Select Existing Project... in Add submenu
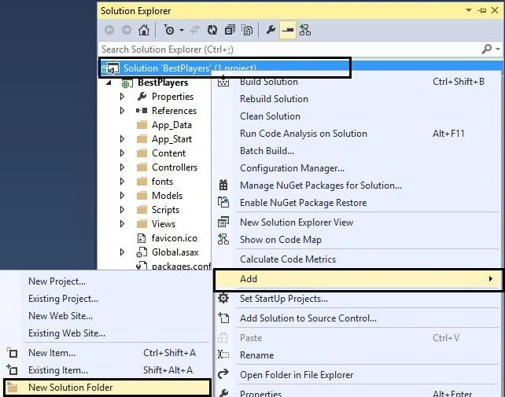Viewport: 505px width, 397px height. tap(64, 299)
